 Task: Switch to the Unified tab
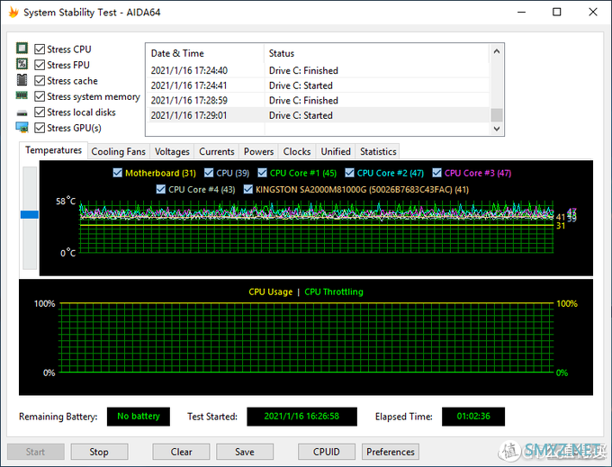tap(336, 151)
